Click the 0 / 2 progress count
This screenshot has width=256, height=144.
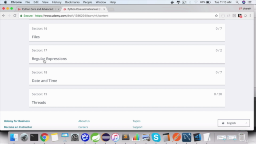tap(219, 50)
